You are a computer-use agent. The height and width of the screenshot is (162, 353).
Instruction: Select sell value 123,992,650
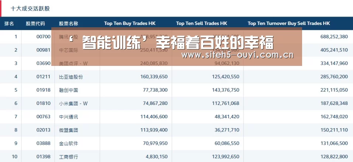point(226,156)
